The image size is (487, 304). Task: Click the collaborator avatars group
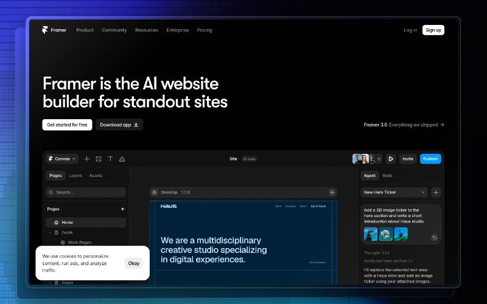click(367, 159)
